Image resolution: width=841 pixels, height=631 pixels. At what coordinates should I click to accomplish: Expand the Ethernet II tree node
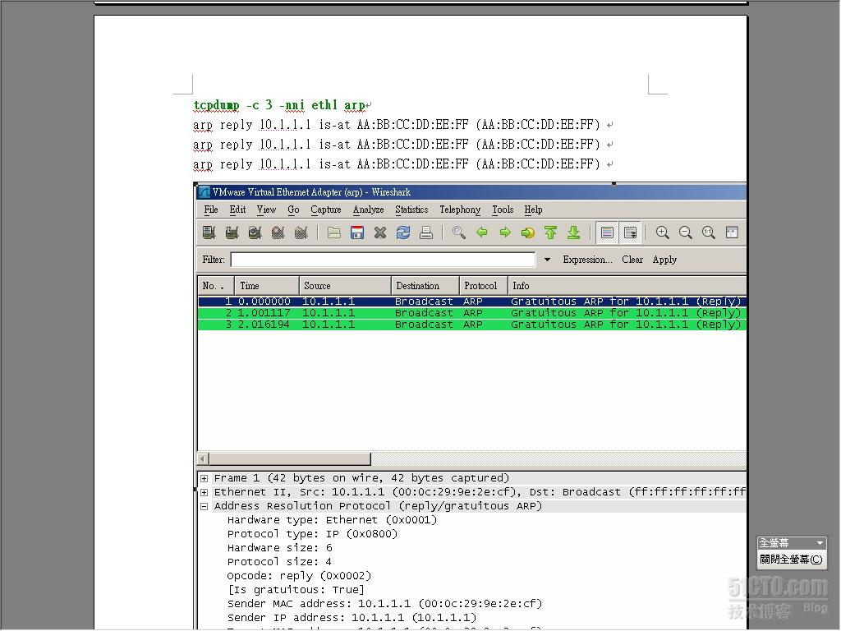coord(205,492)
